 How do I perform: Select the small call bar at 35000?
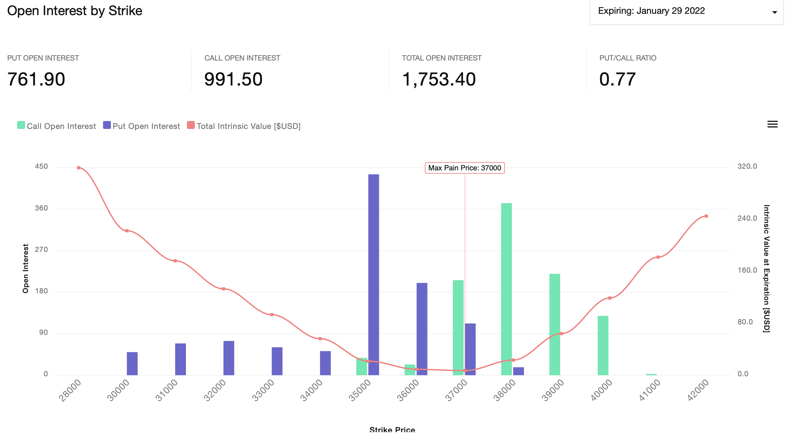362,366
